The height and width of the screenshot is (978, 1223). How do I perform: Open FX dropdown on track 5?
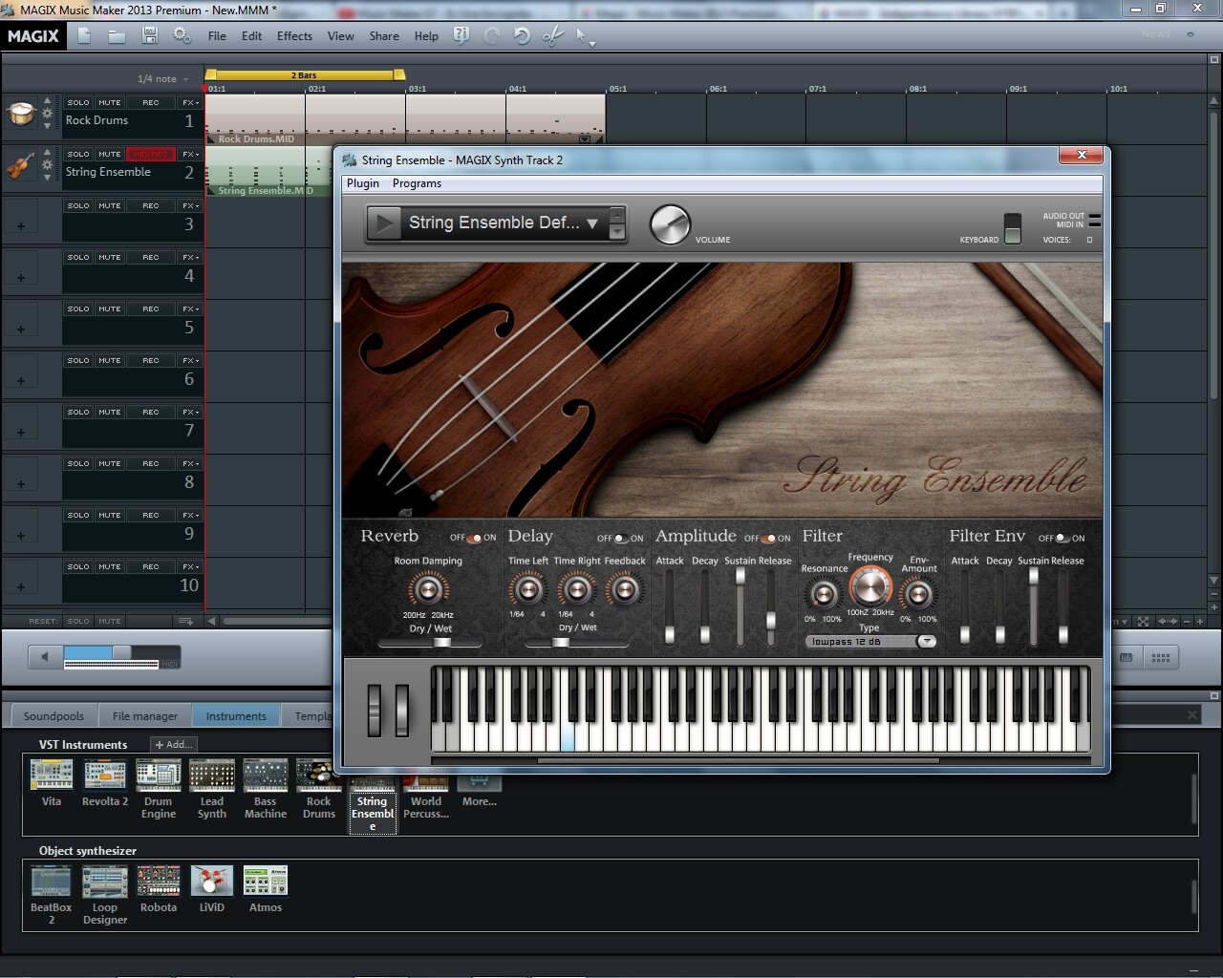pos(190,308)
